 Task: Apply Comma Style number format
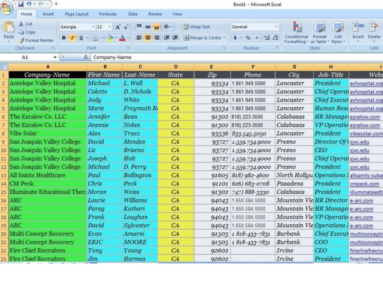257,38
